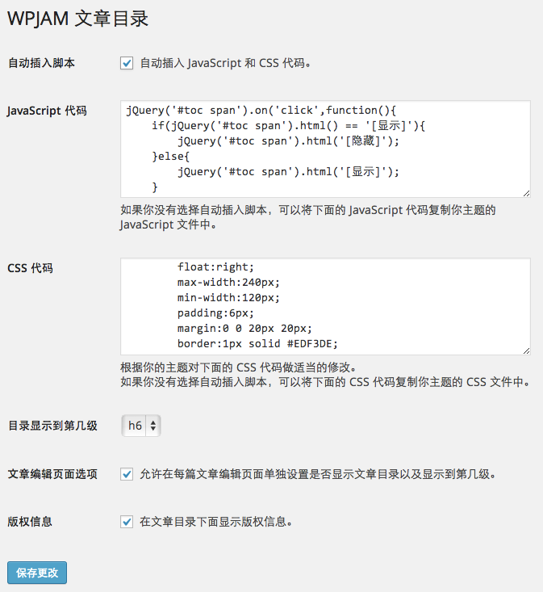Click the 自动插入脚本 label
This screenshot has width=543, height=592.
tap(41, 63)
